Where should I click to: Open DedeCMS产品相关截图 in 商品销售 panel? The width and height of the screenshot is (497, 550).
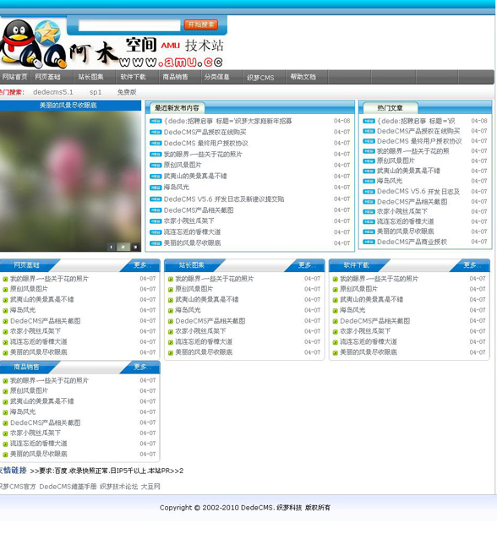click(x=46, y=422)
